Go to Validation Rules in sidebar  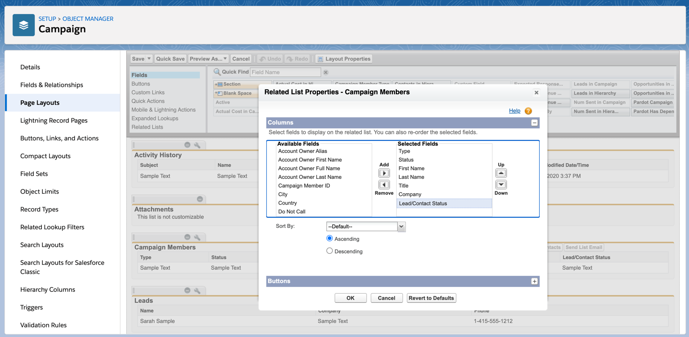pyautogui.click(x=43, y=325)
